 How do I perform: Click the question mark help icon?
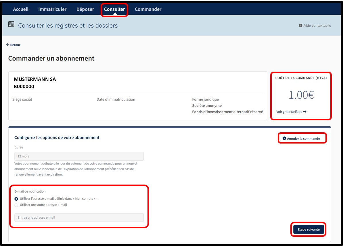pos(300,26)
